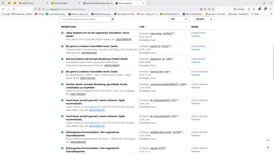Click positive icon beside Seriöser Käufer feedback
274x154 pixels.
pos(62,84)
